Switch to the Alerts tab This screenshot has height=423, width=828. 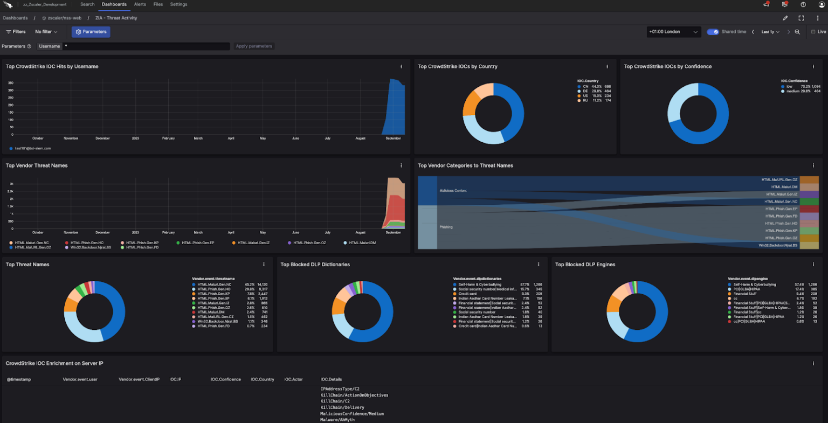pyautogui.click(x=140, y=5)
